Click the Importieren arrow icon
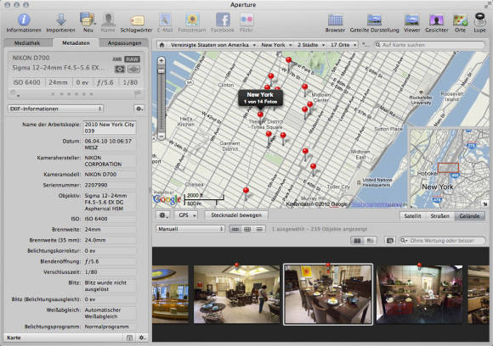 pos(60,20)
